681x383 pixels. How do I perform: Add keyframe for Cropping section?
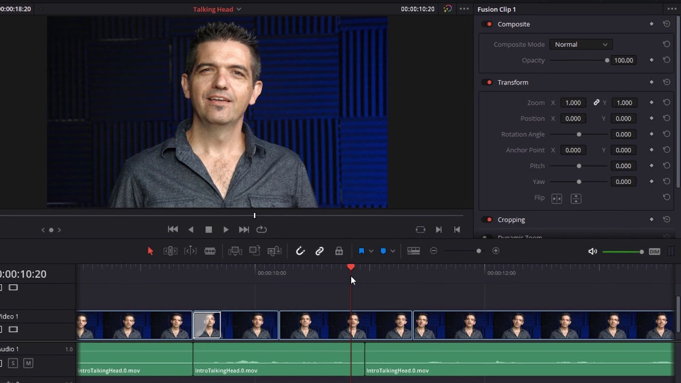coord(651,220)
